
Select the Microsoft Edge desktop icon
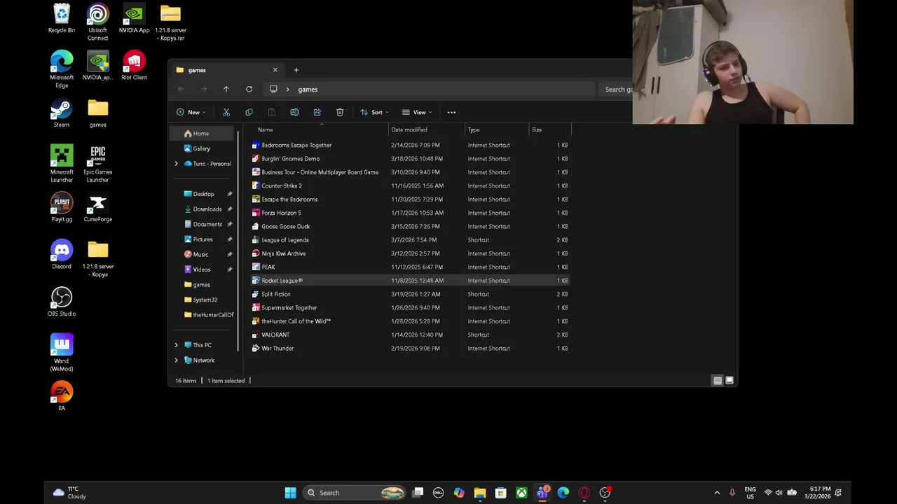click(x=62, y=69)
